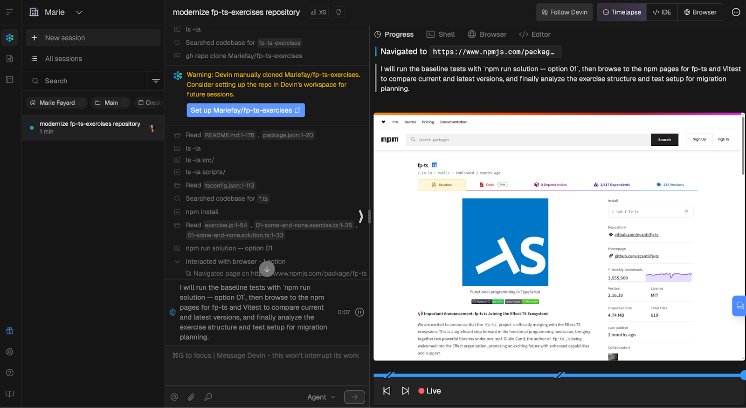The image size is (746, 408).
Task: Open exercise.js:1-54 file reference
Action: (x=226, y=225)
